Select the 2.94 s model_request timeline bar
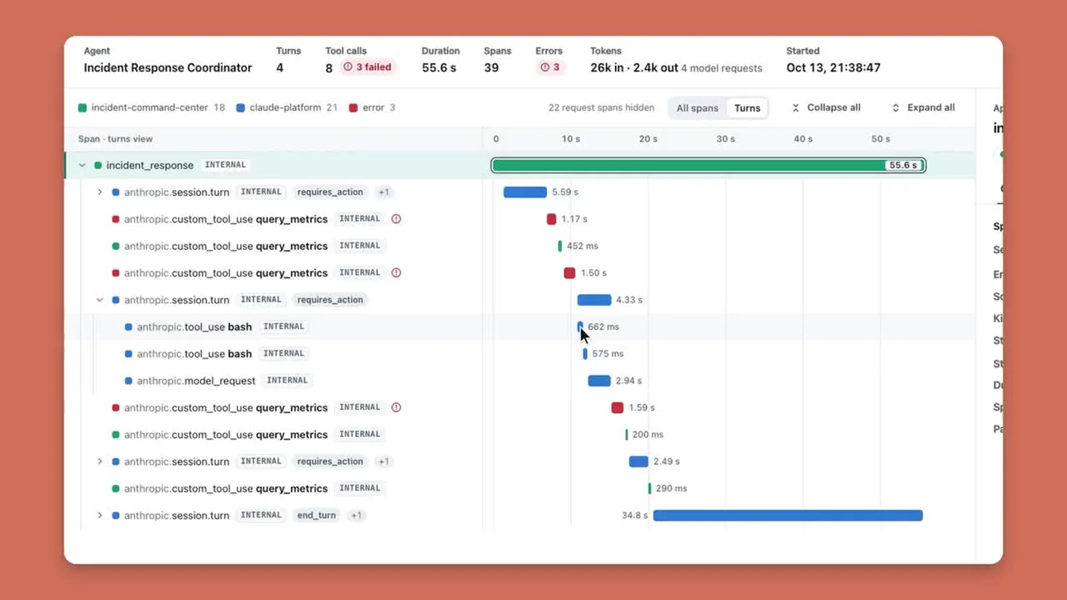The width and height of the screenshot is (1067, 600). coord(599,381)
